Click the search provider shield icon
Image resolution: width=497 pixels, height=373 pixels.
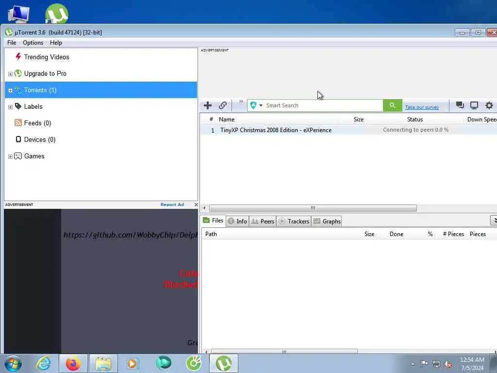(253, 105)
